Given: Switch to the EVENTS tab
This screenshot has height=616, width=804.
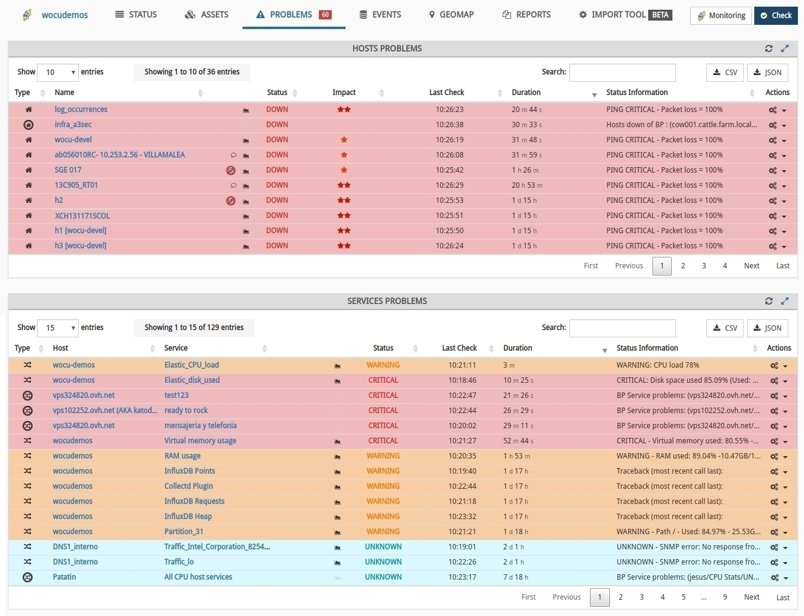Looking at the screenshot, I should coord(380,15).
